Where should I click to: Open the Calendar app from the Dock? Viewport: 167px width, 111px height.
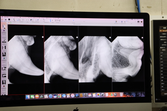coord(90,95)
